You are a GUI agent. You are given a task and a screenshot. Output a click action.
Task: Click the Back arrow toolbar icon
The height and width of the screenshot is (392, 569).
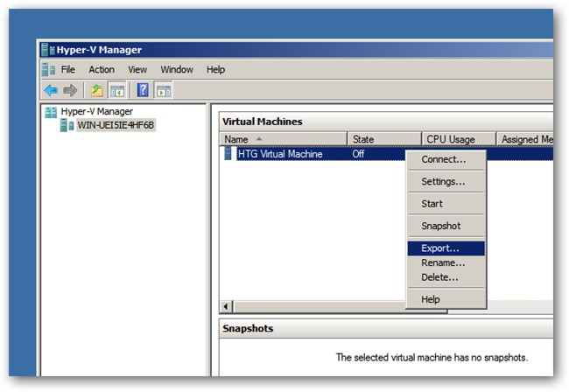point(51,90)
